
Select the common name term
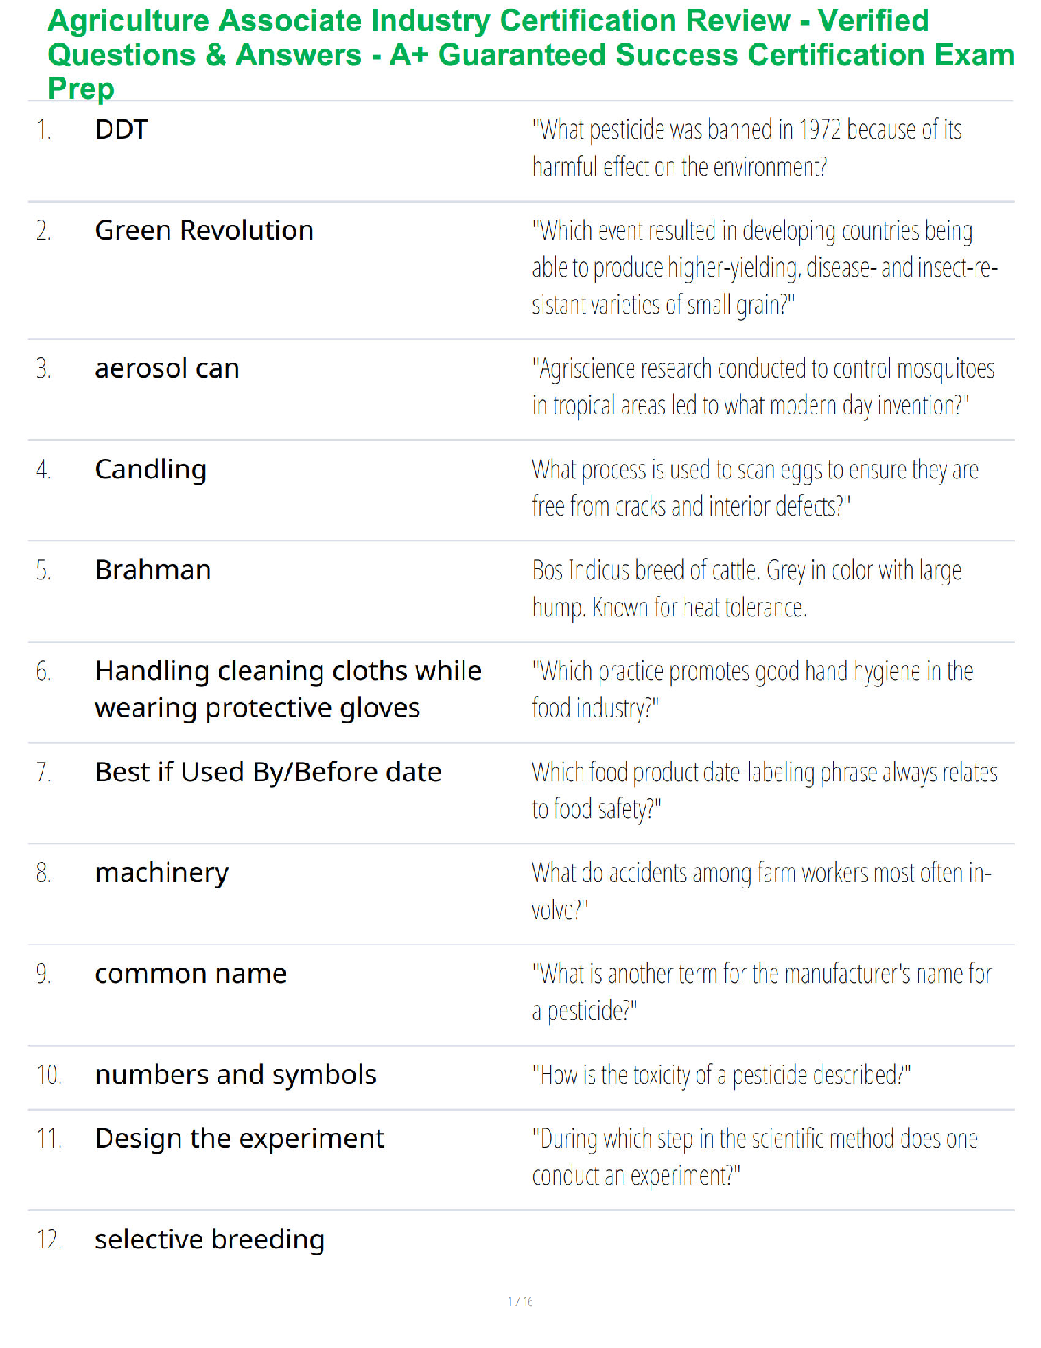tap(191, 974)
